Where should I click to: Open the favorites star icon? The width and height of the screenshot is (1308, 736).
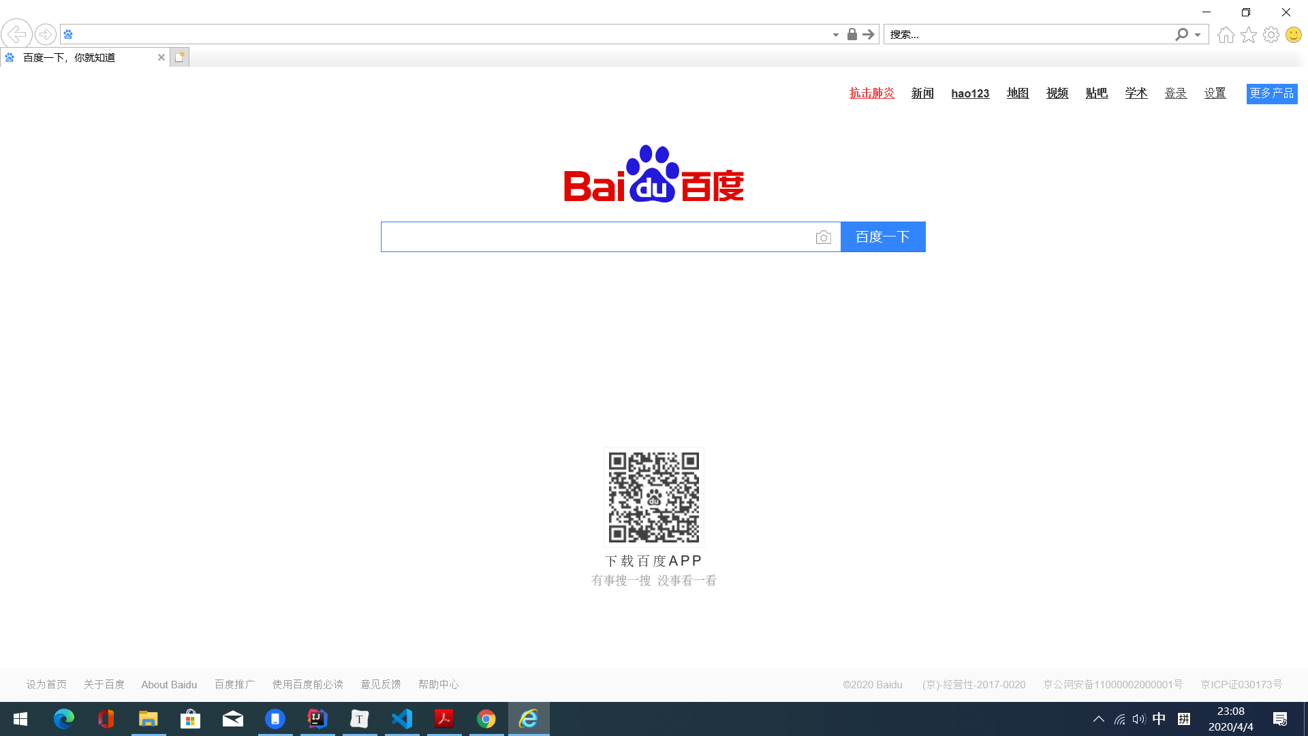(x=1248, y=35)
